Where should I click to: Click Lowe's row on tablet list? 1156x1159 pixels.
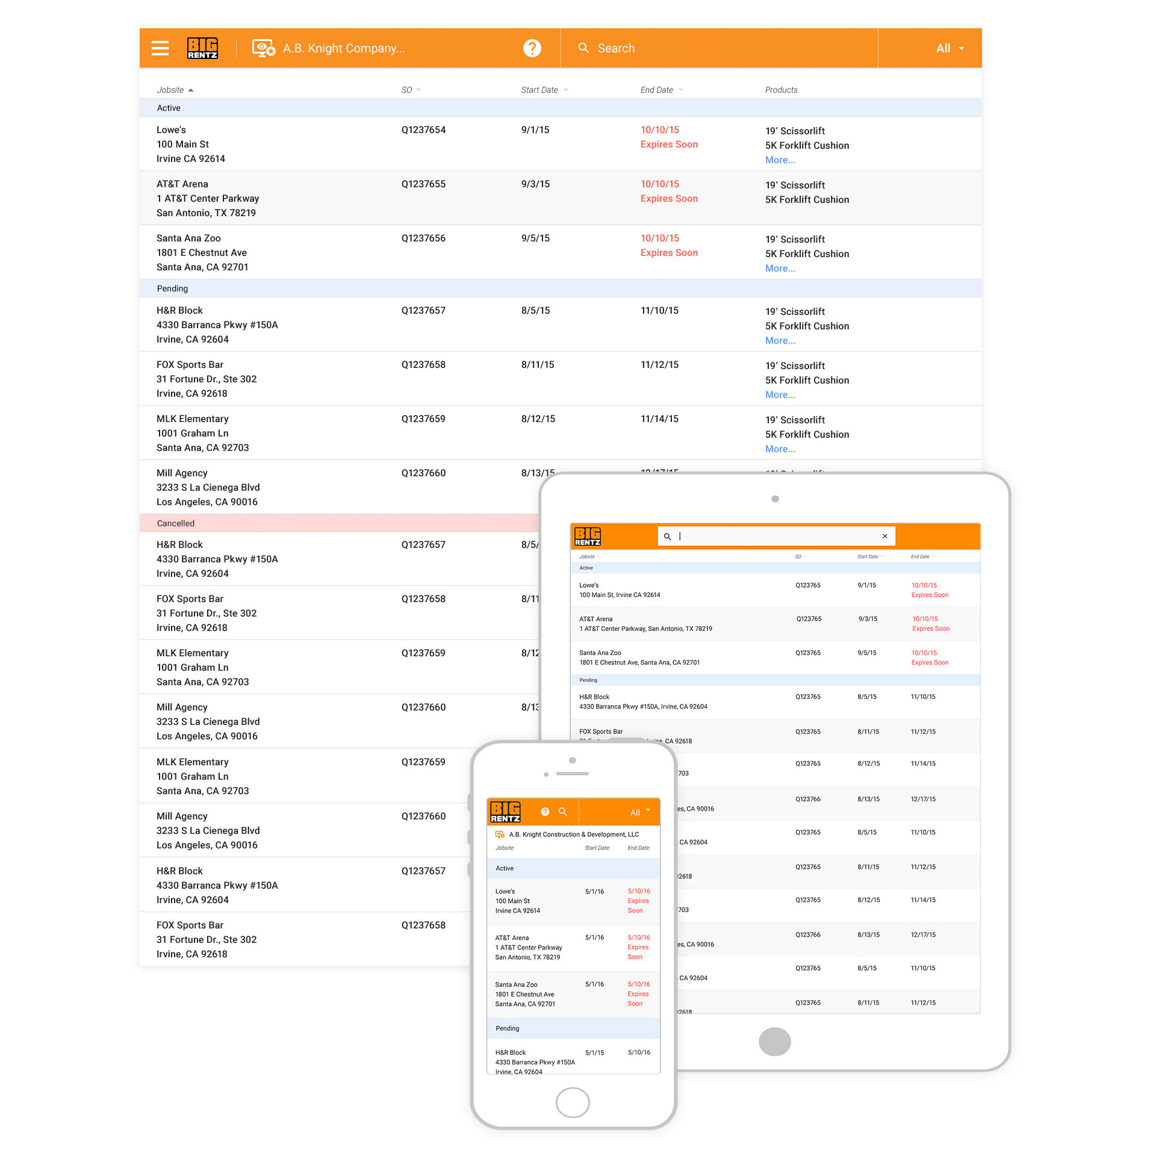tap(775, 590)
